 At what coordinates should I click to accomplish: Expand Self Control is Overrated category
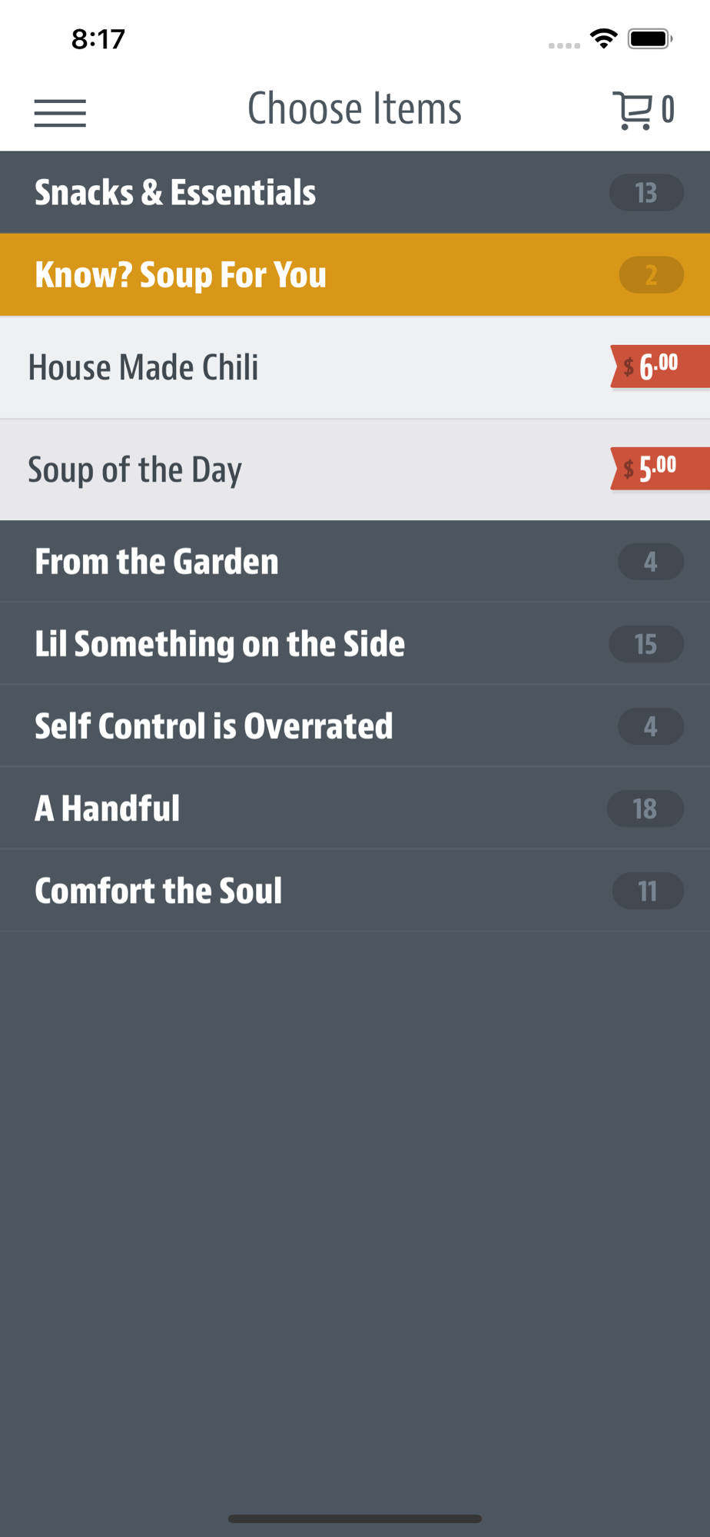pyautogui.click(x=355, y=726)
